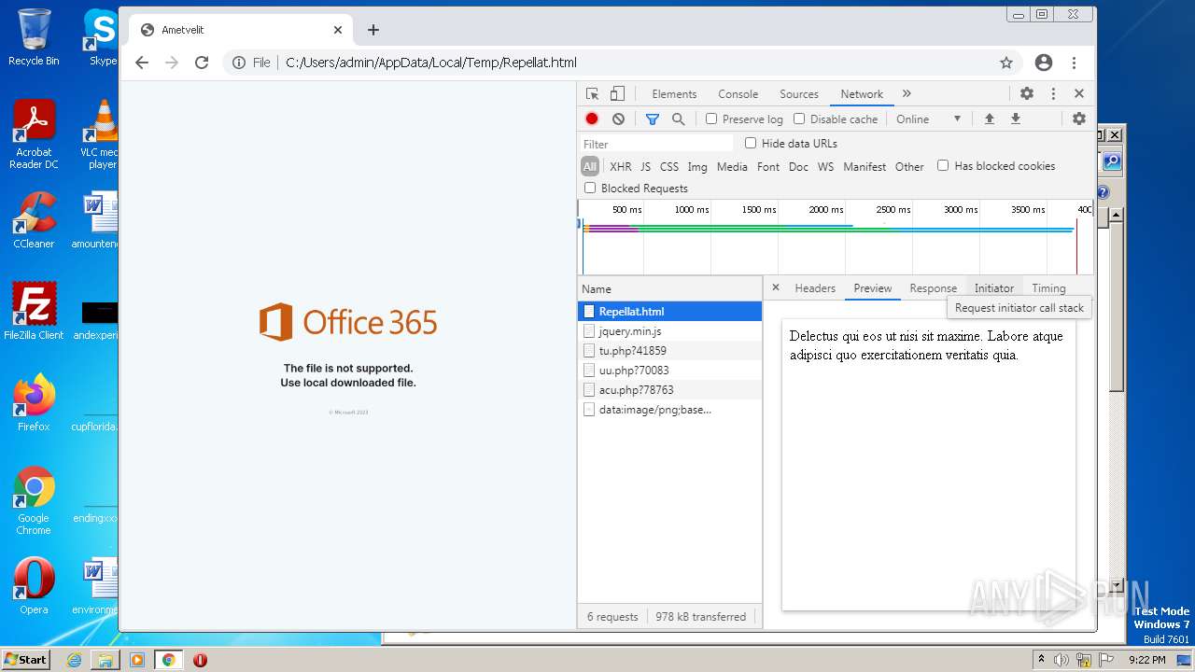Screen dimensions: 1195x672
Task: Import HAR file (upload arrow)
Action: pyautogui.click(x=990, y=119)
